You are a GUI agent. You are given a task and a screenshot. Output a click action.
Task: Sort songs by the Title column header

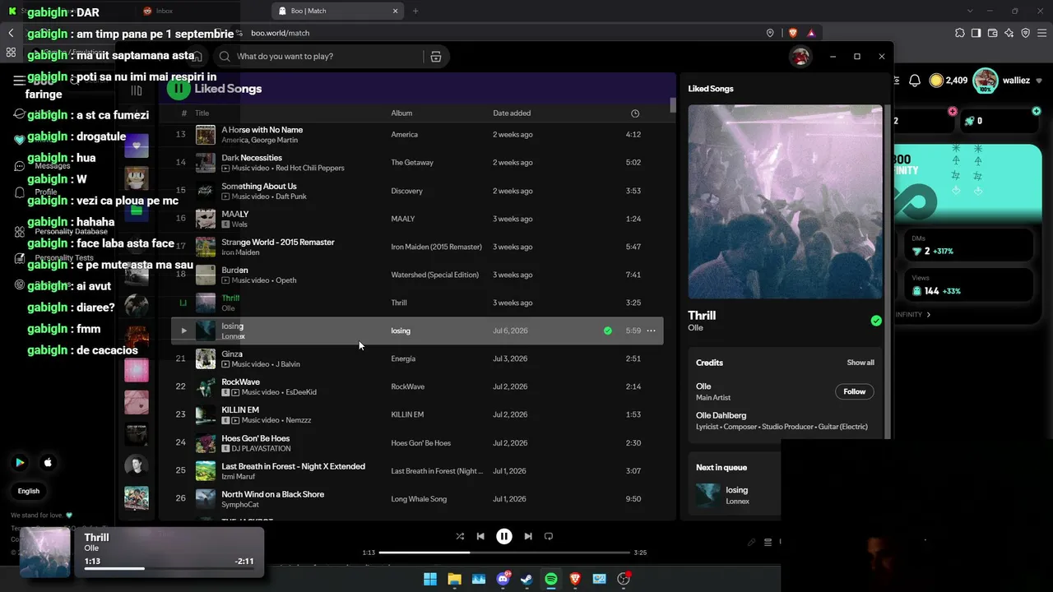202,113
